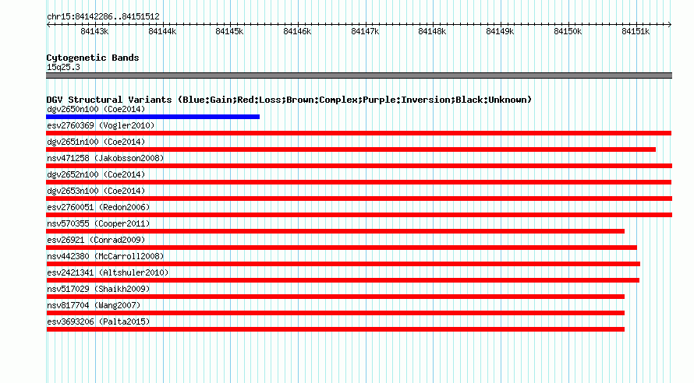The image size is (694, 383).
Task: Open nsv817704 (Wang2007) label
Action: [94, 305]
